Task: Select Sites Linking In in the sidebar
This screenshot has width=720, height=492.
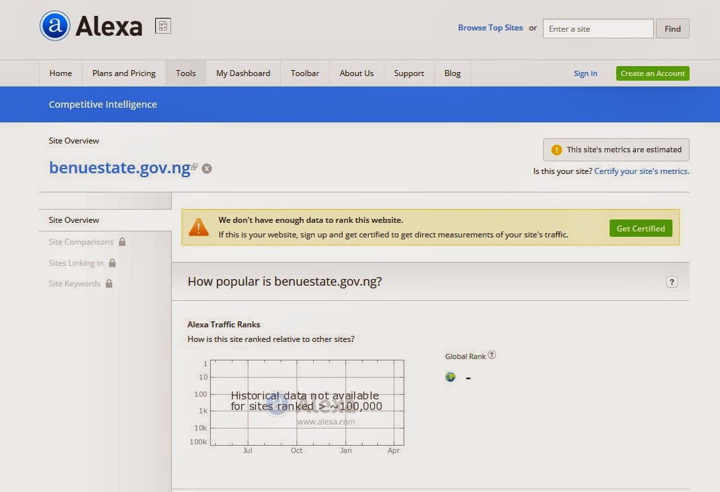Action: (x=76, y=263)
